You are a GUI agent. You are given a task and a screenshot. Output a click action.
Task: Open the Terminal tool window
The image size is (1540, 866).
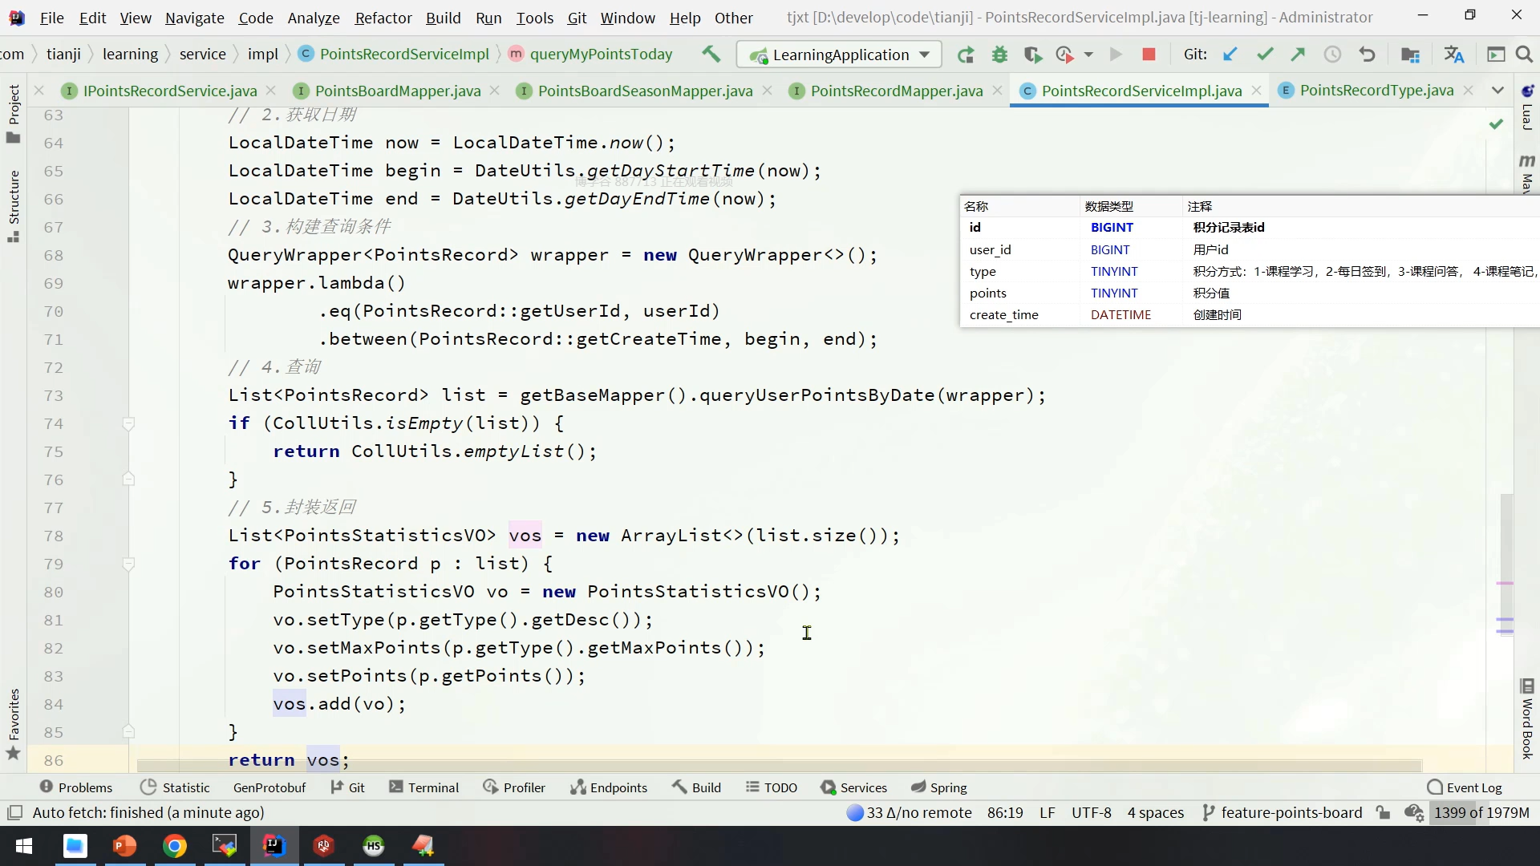[424, 787]
